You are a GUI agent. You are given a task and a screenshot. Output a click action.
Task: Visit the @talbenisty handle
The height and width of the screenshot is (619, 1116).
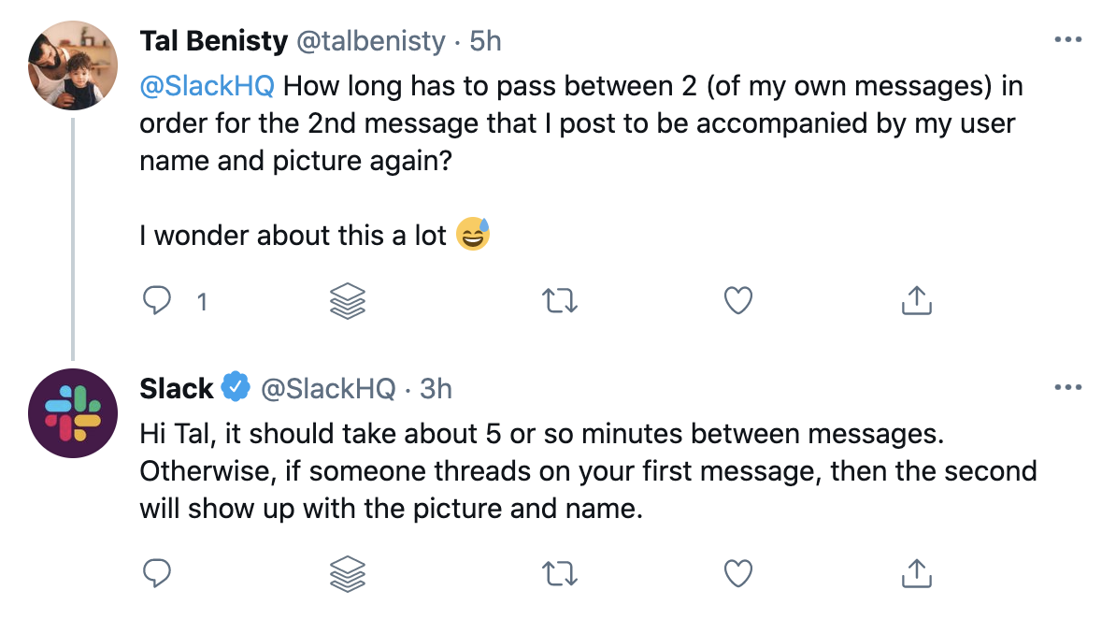[x=371, y=41]
